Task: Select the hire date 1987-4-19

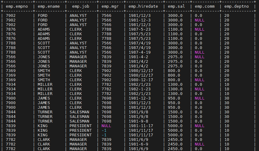Action: [x=140, y=52]
